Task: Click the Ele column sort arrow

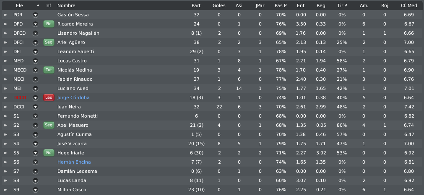Action: [38, 5]
